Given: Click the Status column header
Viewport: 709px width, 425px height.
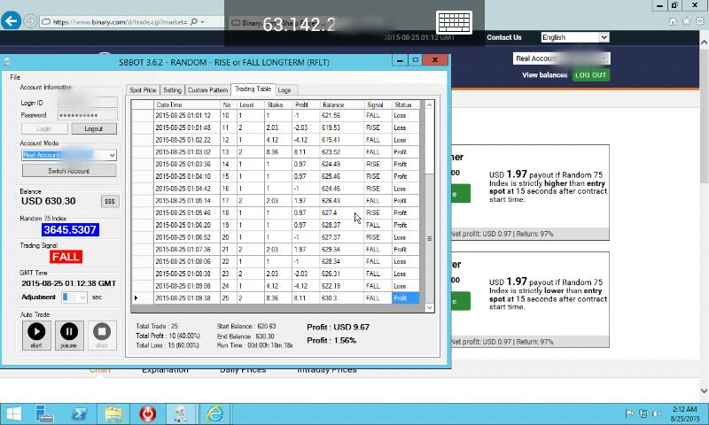Looking at the screenshot, I should [406, 104].
